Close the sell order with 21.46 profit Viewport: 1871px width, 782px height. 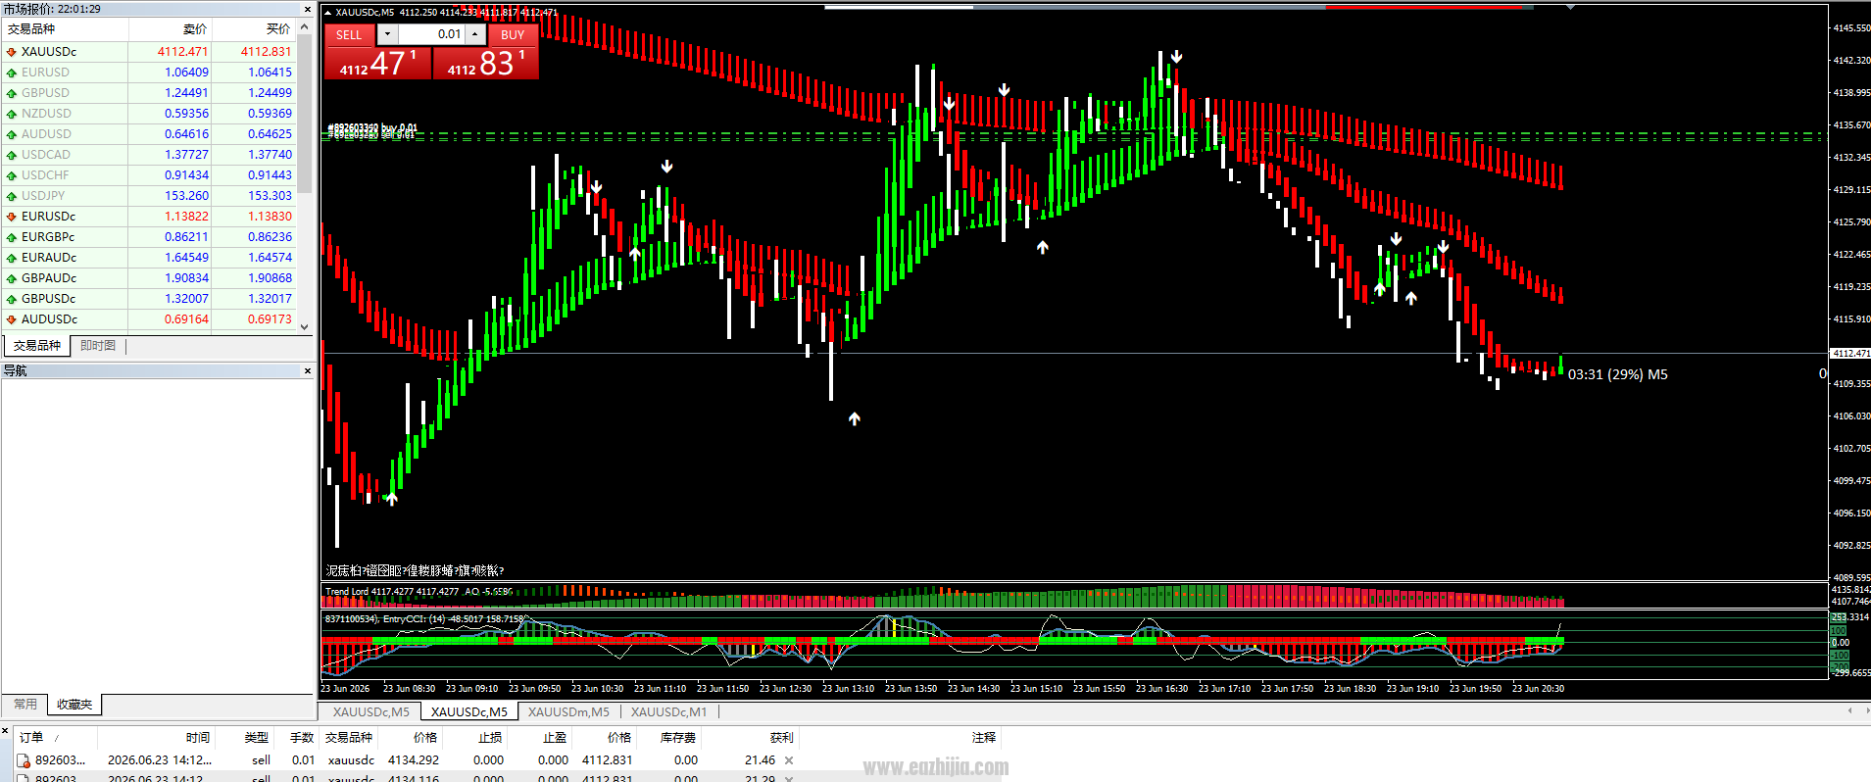pos(789,760)
